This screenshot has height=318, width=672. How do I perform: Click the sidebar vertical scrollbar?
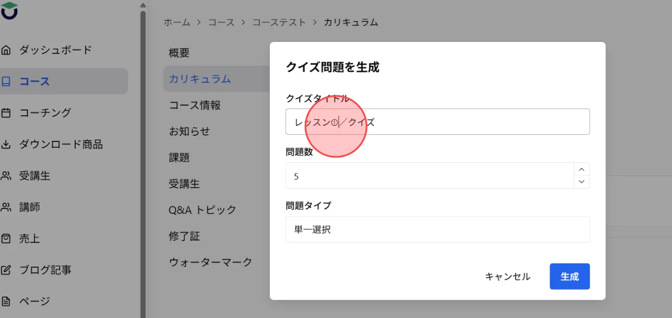(x=143, y=164)
